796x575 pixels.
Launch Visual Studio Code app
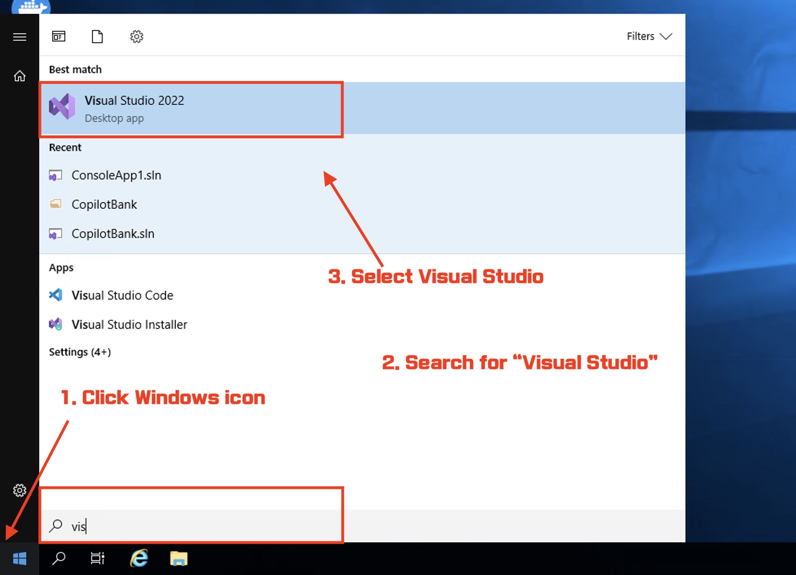point(122,296)
